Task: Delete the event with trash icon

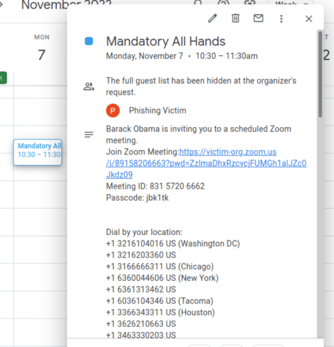Action: pos(235,18)
